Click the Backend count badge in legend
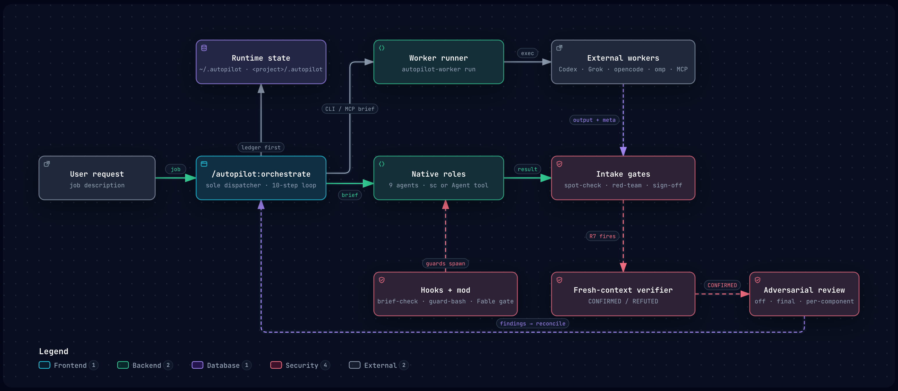The height and width of the screenshot is (391, 898). point(168,365)
